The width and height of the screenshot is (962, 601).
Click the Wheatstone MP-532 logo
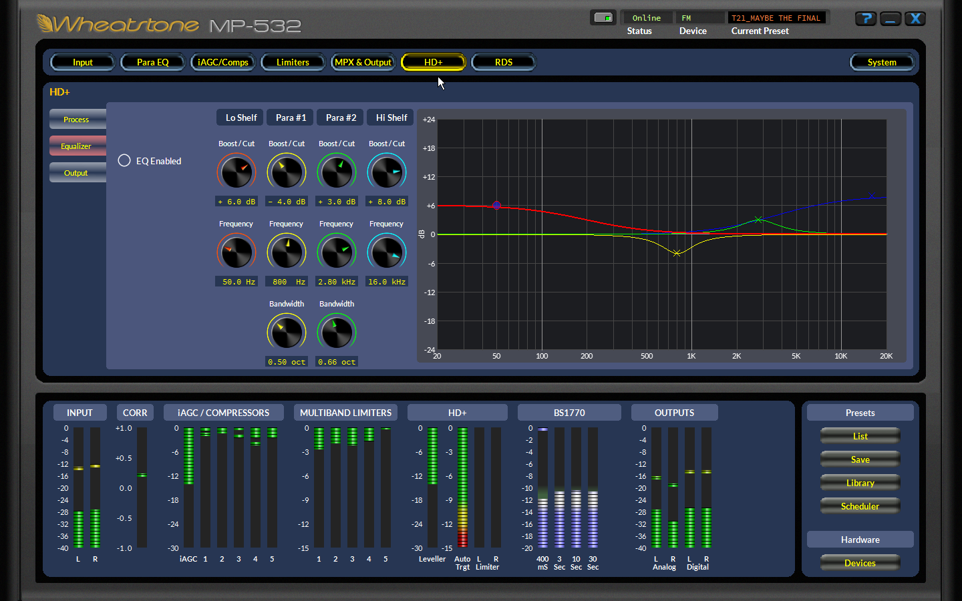click(168, 25)
